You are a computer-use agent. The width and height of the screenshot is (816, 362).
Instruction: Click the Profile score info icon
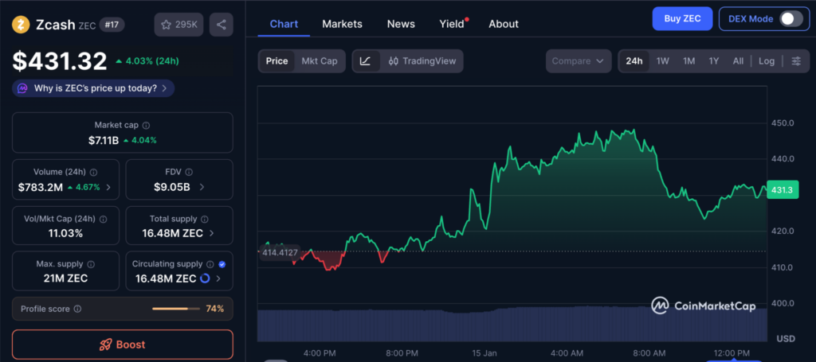click(77, 309)
